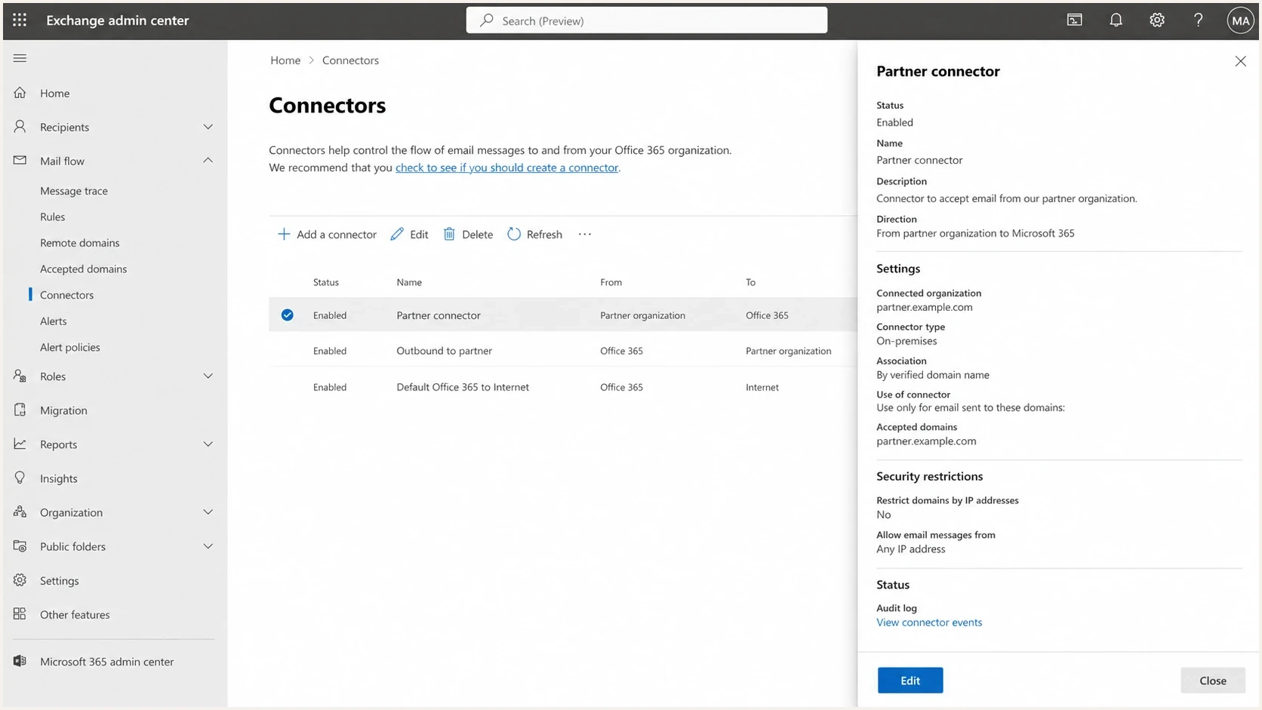Select the Default Office 365 to Internet row
The height and width of the screenshot is (710, 1262).
point(563,387)
